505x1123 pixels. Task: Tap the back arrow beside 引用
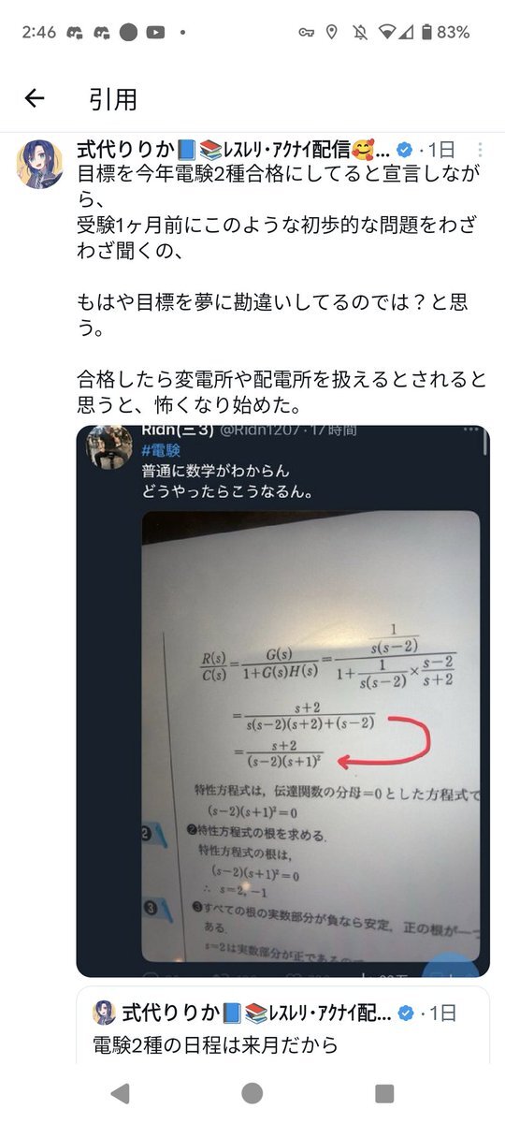click(35, 98)
